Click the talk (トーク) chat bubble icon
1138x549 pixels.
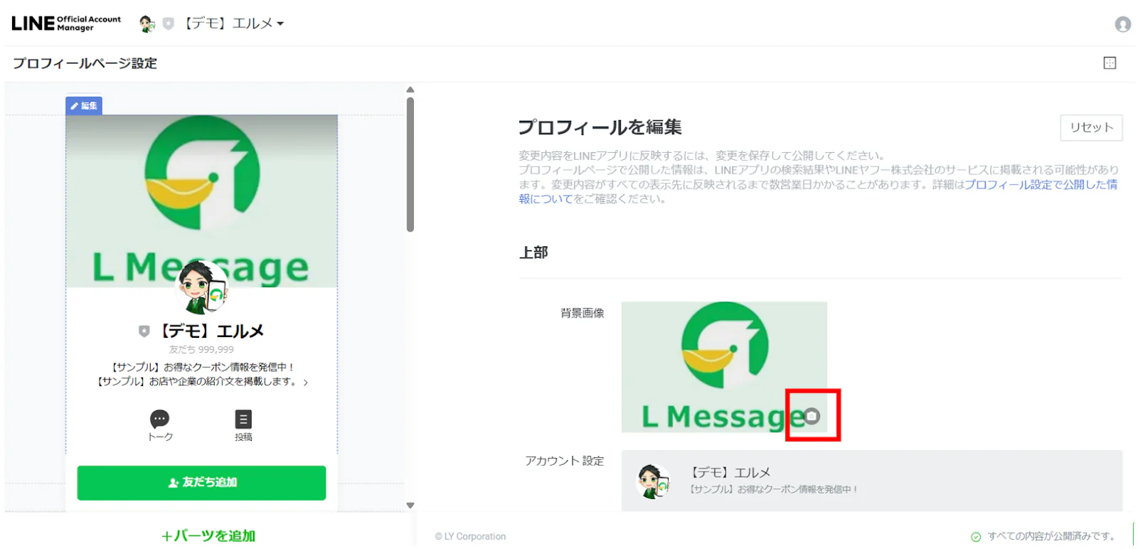[160, 419]
